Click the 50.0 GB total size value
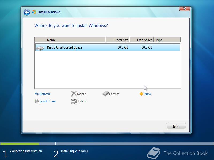 [123, 47]
